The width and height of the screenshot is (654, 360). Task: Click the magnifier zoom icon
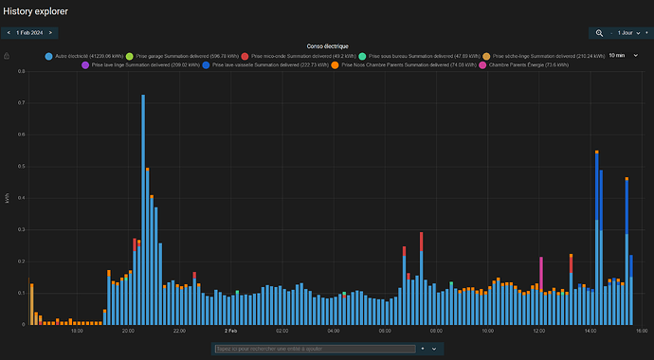pos(599,33)
